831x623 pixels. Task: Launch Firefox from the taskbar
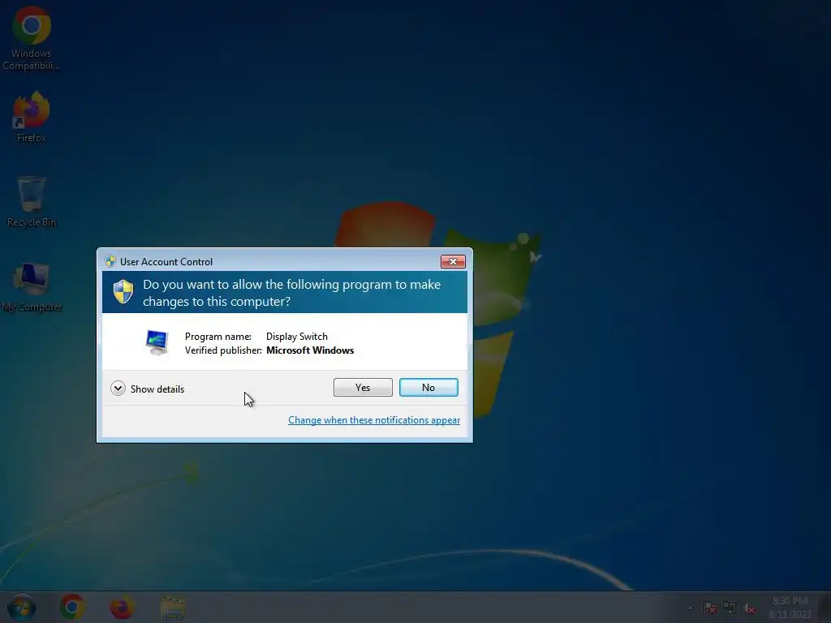pyautogui.click(x=122, y=607)
